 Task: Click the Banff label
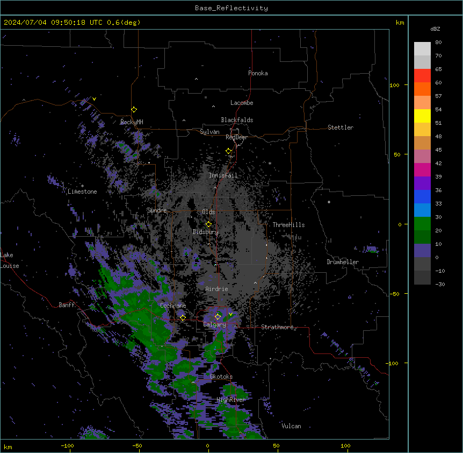(x=67, y=305)
